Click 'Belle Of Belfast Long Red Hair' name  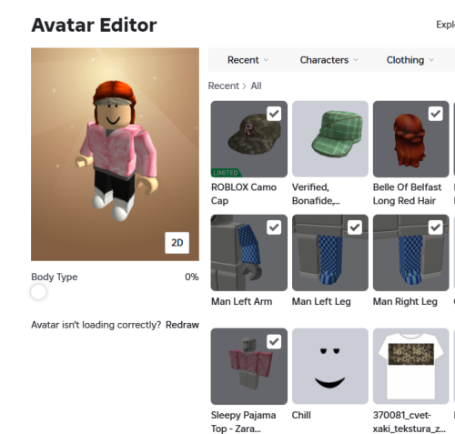point(407,194)
